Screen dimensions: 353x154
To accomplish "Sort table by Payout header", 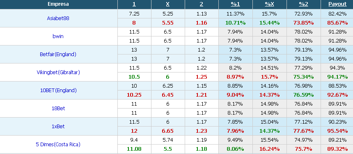I will (337, 4).
